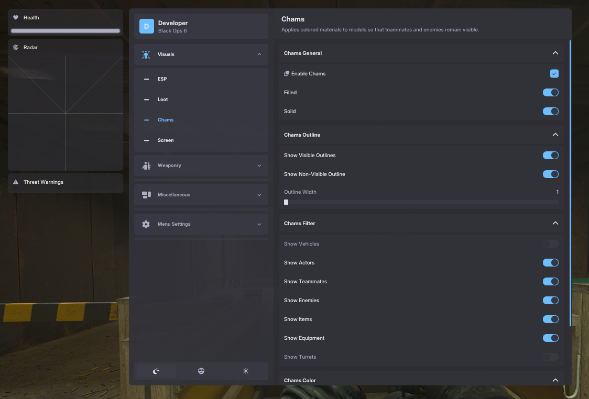Screen dimensions: 589x399
Task: Select the Loot submenu item
Action: point(162,99)
